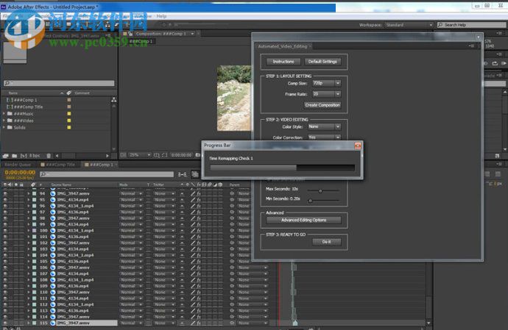Select ###Comp 1 in Project panel
This screenshot has height=330, width=508.
click(x=25, y=100)
